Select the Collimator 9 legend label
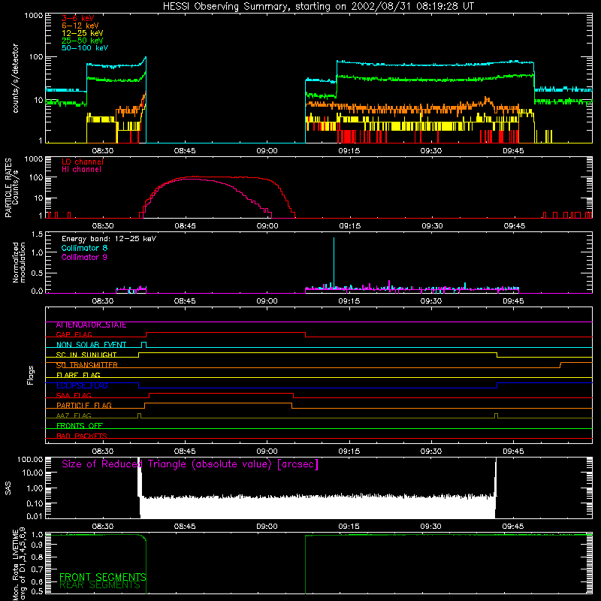Viewport: 601px width, 601px height. pos(84,257)
